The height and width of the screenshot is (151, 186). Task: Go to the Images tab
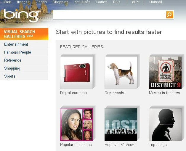point(23,2)
